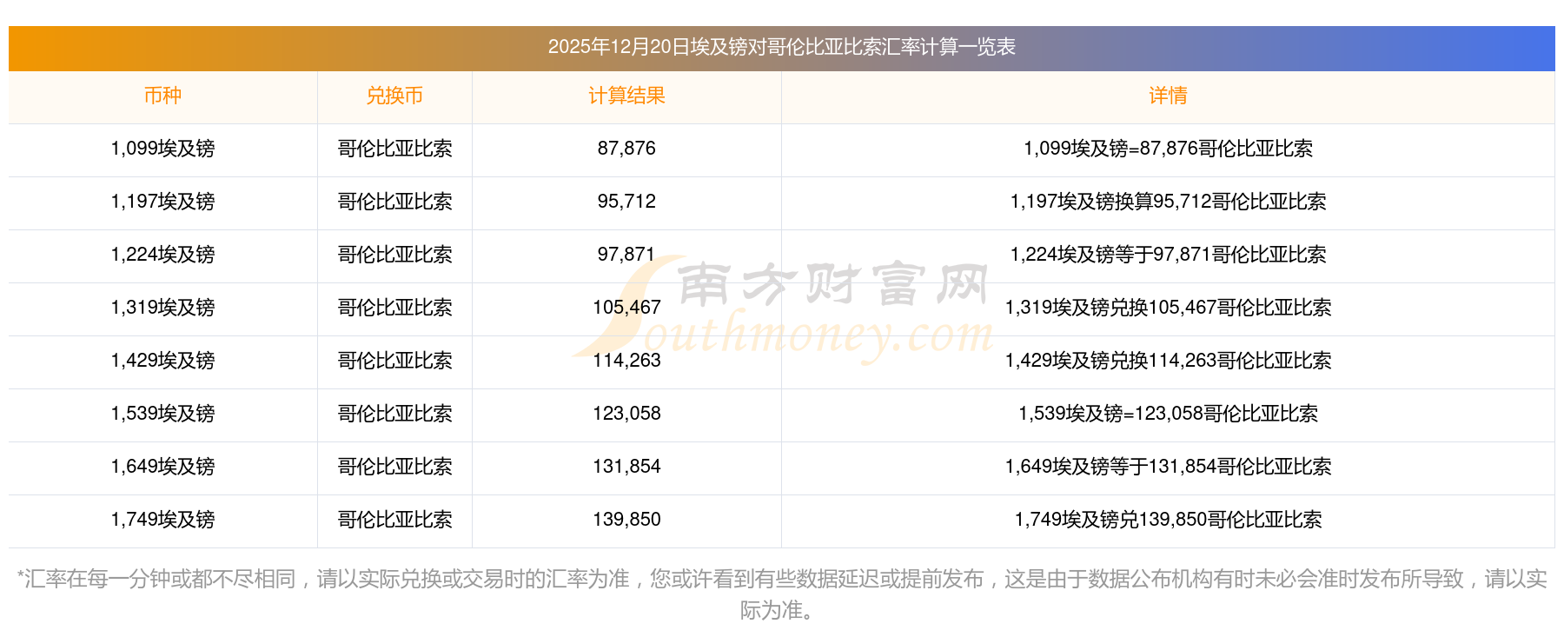Click detail text 1,649埃及镑等于131,854哥伦比亚比索

(x=1168, y=467)
